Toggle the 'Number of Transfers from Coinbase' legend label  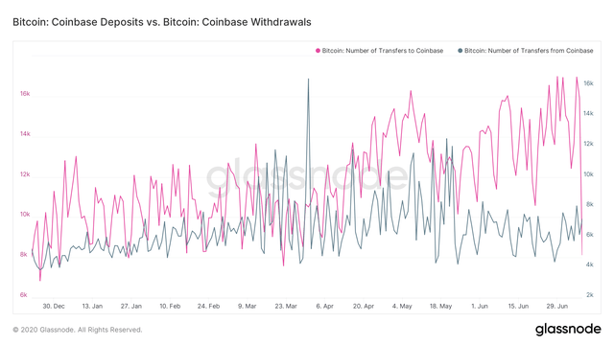[x=529, y=51]
